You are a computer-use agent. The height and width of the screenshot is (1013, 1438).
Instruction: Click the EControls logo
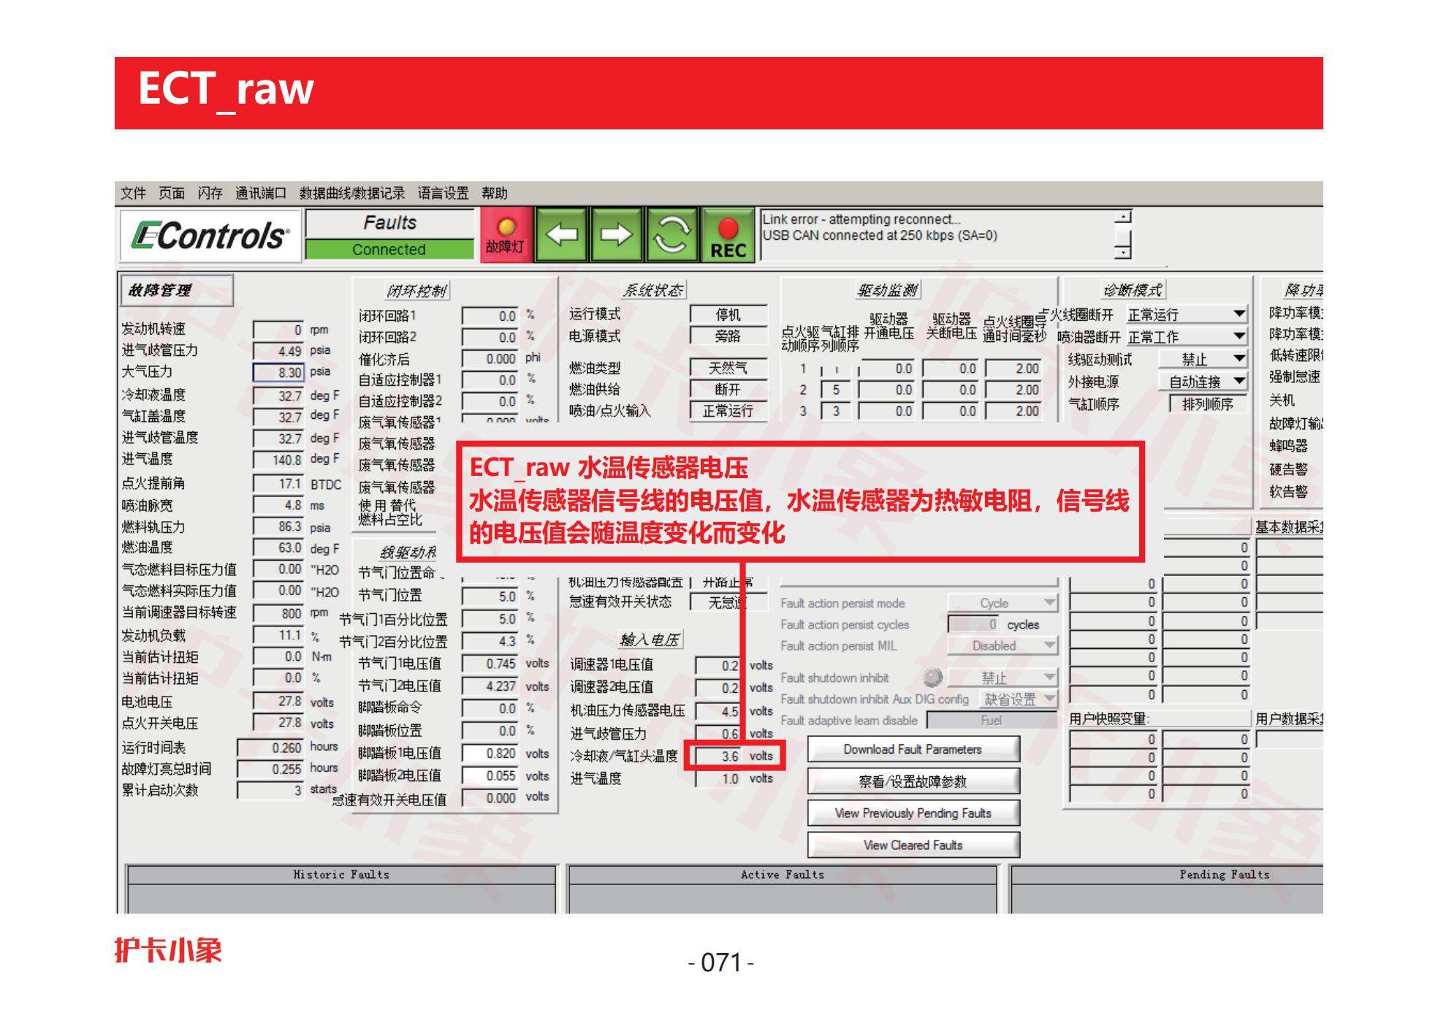pyautogui.click(x=210, y=235)
